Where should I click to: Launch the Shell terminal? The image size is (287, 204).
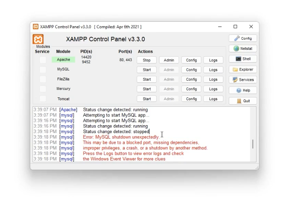click(242, 59)
